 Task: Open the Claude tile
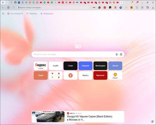(x=41, y=75)
